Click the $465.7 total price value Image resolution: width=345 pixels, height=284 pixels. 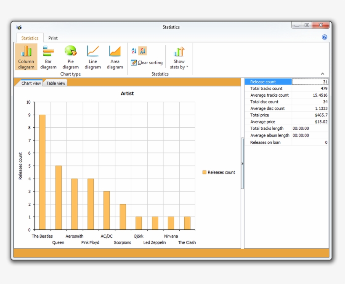pos(321,115)
